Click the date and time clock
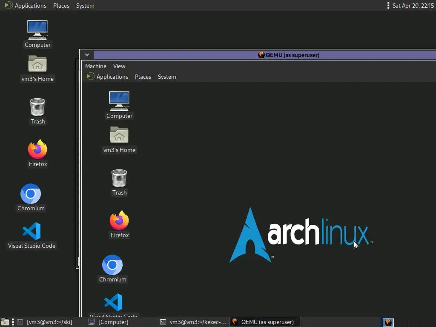 pos(413,6)
